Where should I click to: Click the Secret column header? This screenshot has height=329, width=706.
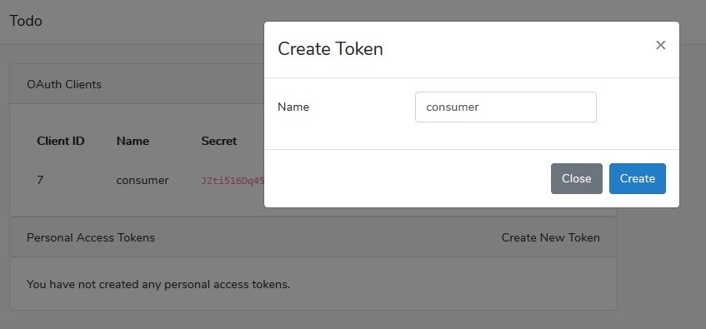click(x=219, y=141)
